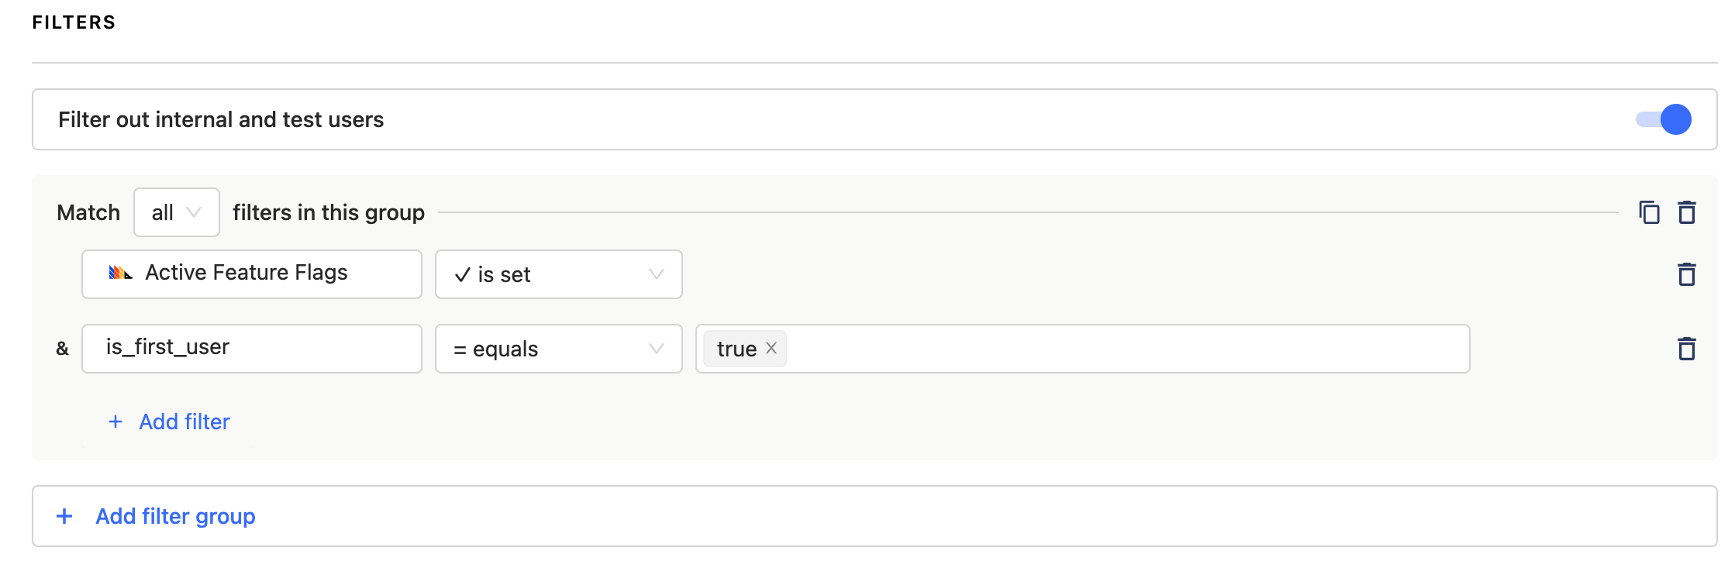Delete the entire filter group via trash icon
The height and width of the screenshot is (561, 1735).
pos(1688,211)
